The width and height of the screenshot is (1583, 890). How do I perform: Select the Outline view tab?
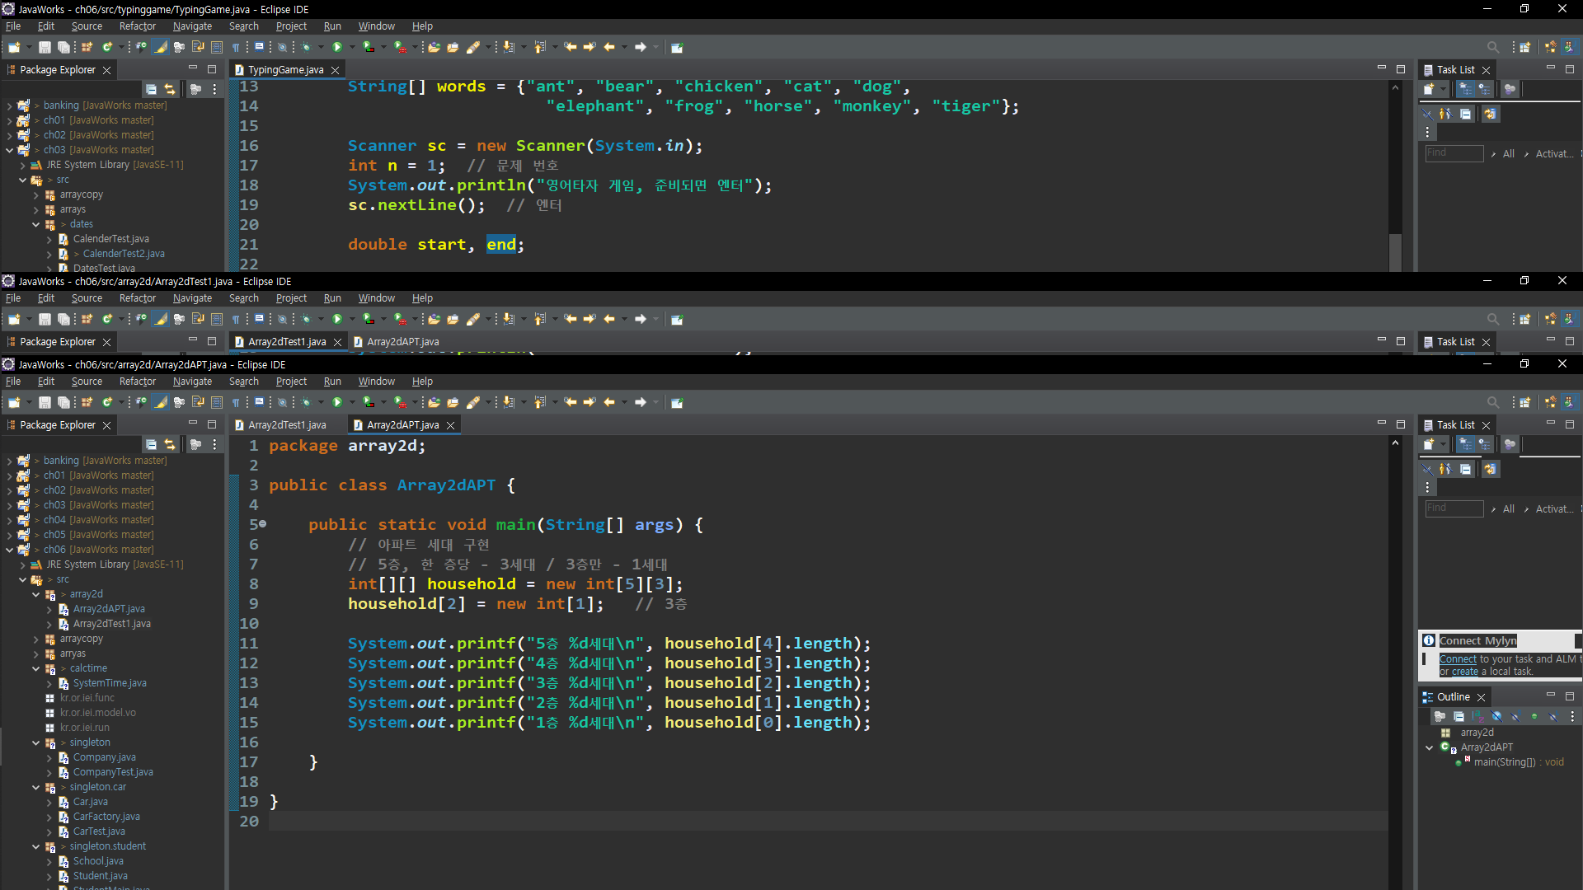(x=1453, y=697)
